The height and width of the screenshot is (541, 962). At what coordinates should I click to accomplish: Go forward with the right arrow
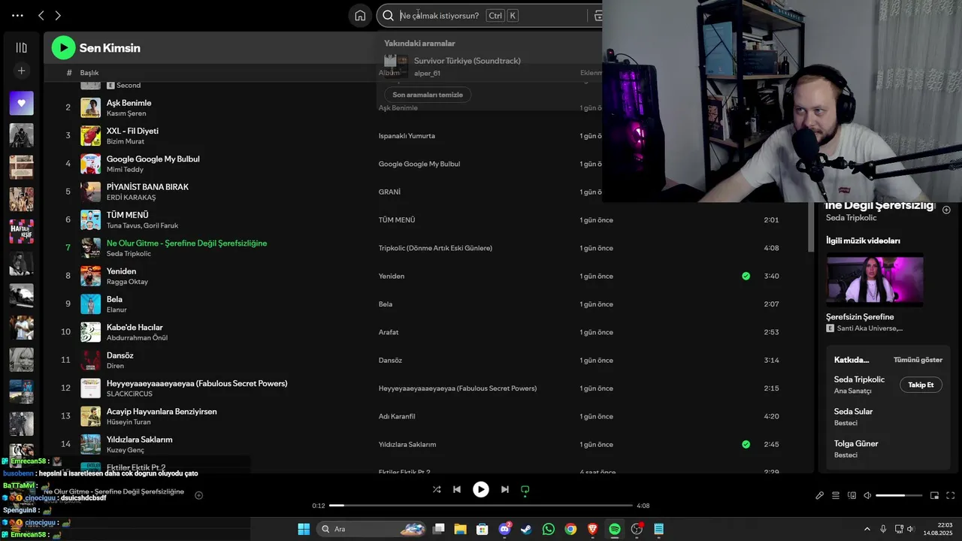[x=58, y=15]
